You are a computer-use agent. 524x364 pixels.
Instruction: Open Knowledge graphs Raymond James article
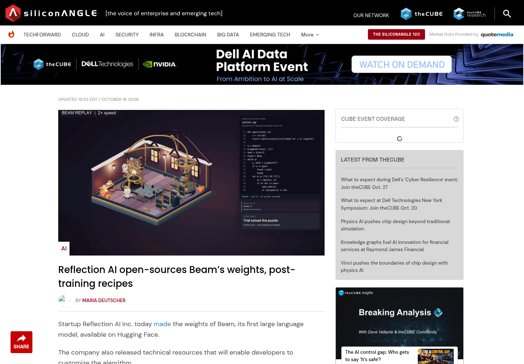[394, 246]
